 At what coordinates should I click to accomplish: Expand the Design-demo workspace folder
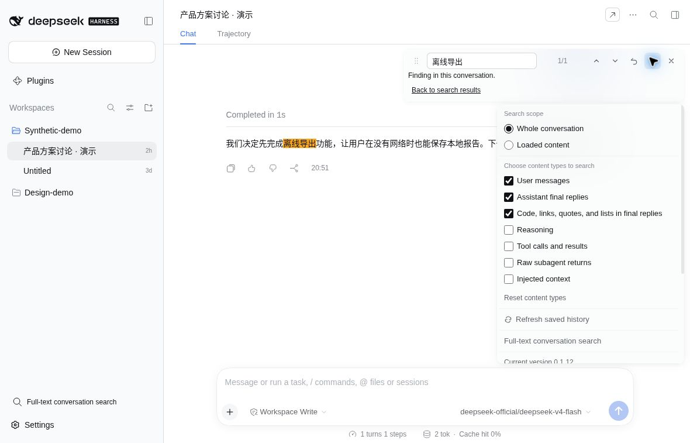(x=81, y=193)
